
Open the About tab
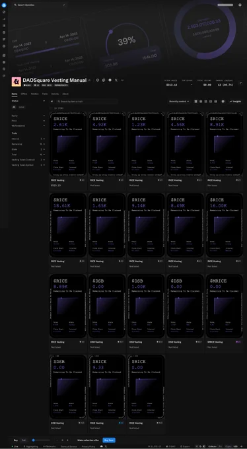(x=65, y=94)
